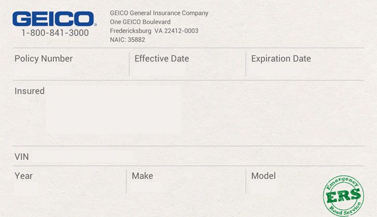The image size is (377, 217).
Task: Click the green ERS Emergency Road Service stamp
Action: pyautogui.click(x=343, y=196)
